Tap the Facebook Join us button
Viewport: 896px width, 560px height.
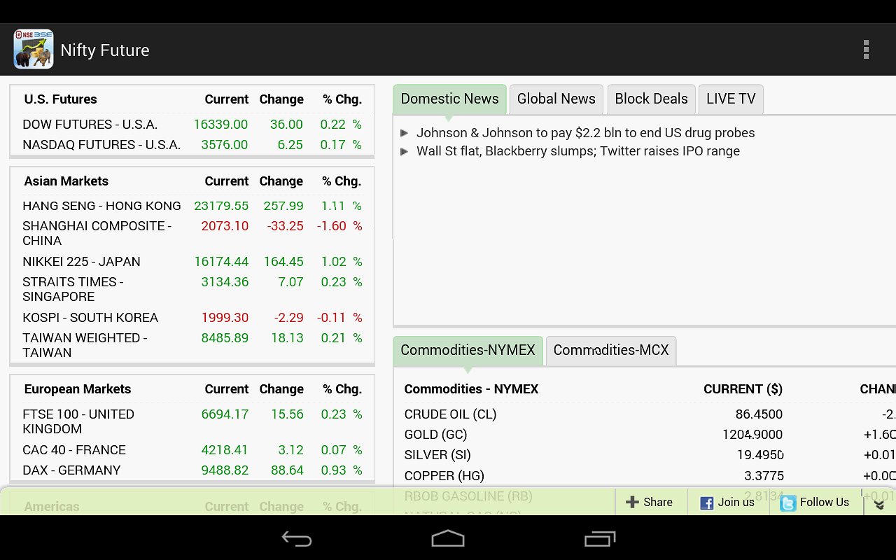tap(727, 502)
